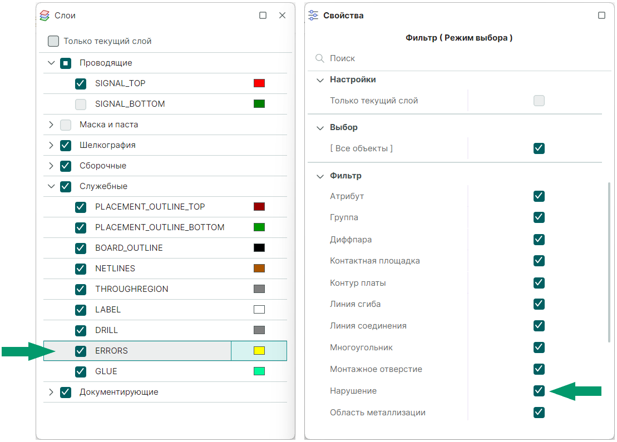
Task: Change the red SIGNAL_TOP color swatch
Action: [259, 83]
